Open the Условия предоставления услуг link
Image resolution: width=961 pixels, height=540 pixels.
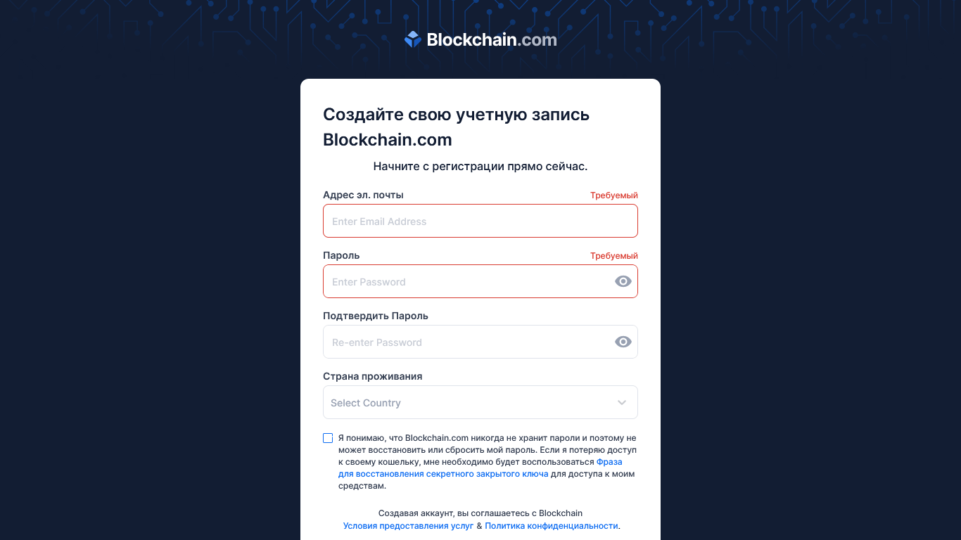tap(408, 526)
